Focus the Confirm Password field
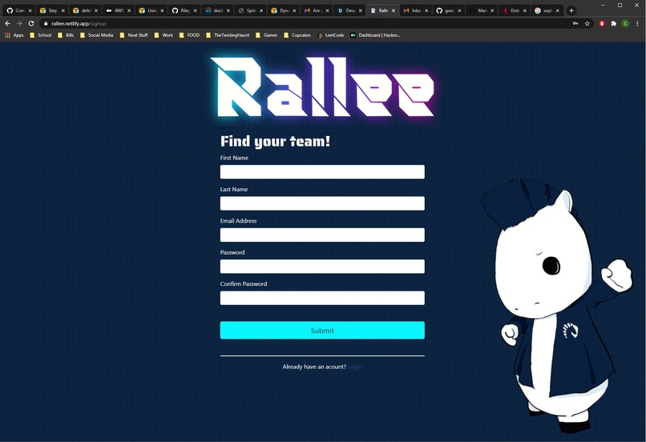The width and height of the screenshot is (646, 442). [x=322, y=298]
